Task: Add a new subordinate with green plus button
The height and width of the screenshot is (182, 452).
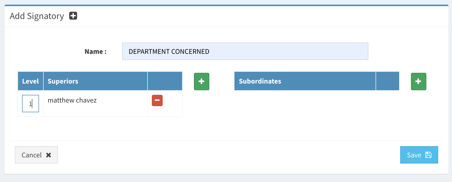Action: [x=418, y=82]
